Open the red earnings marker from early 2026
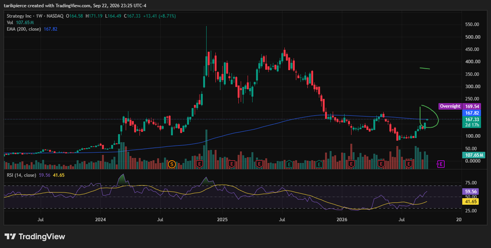This screenshot has width=491, height=248. click(x=351, y=164)
